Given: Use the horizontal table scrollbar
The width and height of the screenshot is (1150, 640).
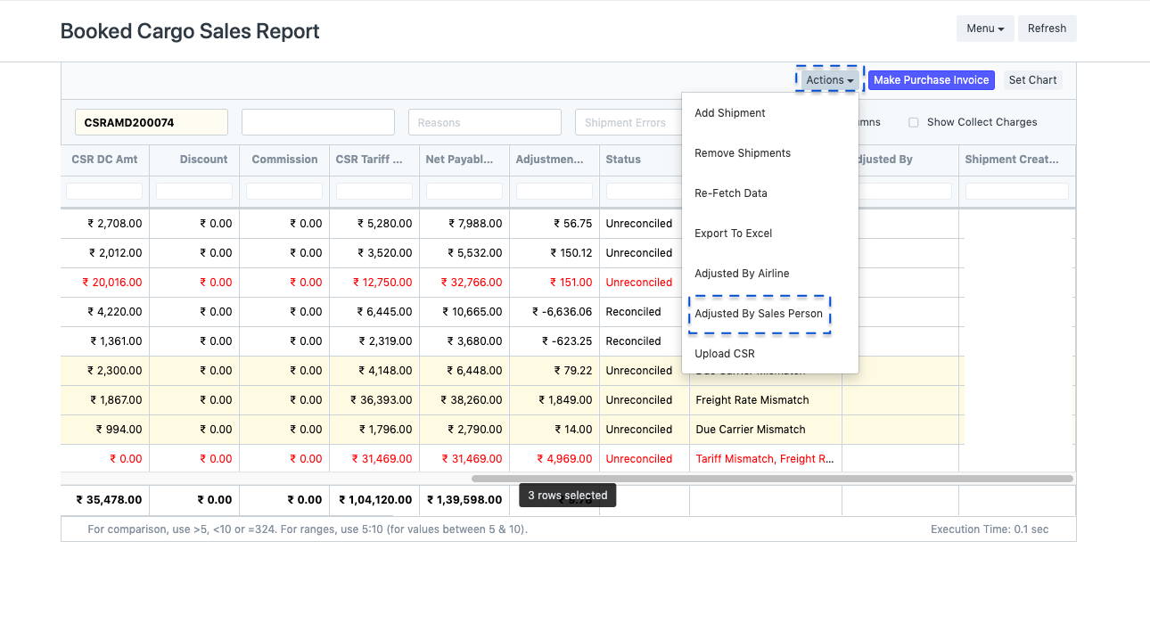Looking at the screenshot, I should (x=772, y=479).
